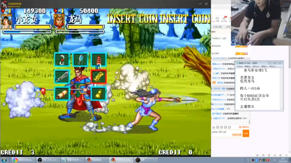Viewport: 291px width, 163px height.
Task: Click the second square chat toolbar icon
Action: tap(222, 127)
